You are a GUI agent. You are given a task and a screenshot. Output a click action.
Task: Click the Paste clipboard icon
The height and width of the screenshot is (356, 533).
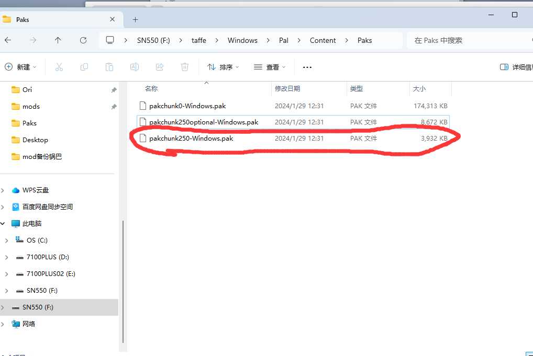pyautogui.click(x=109, y=67)
